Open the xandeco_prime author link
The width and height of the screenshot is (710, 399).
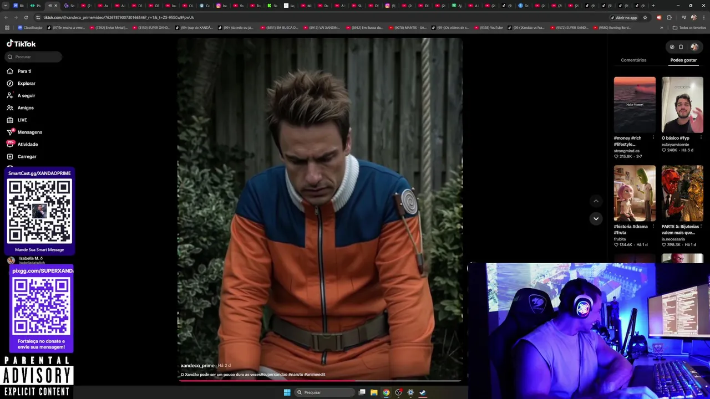point(197,366)
